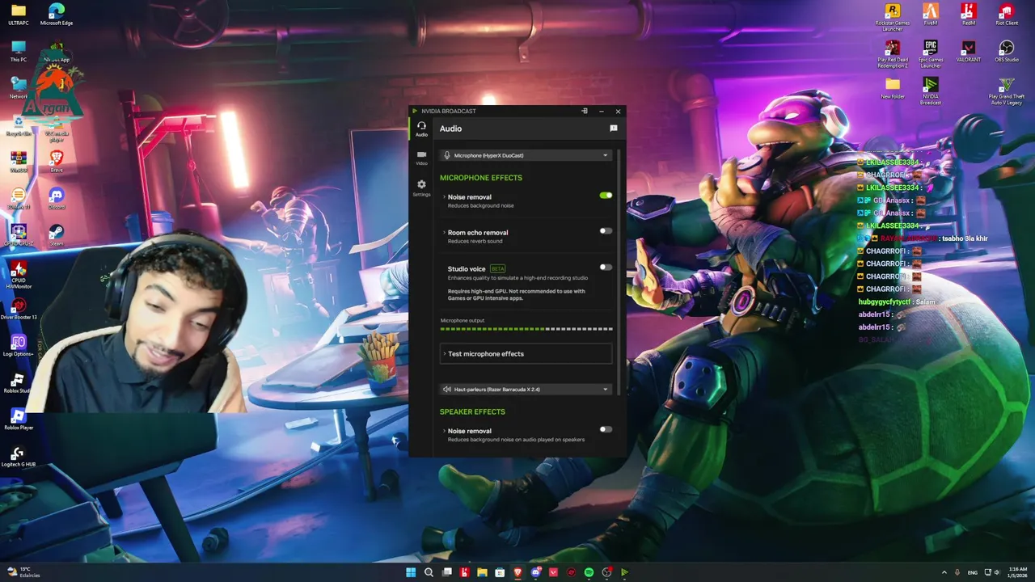
Task: Enable Room echo removal toggle
Action: (606, 230)
